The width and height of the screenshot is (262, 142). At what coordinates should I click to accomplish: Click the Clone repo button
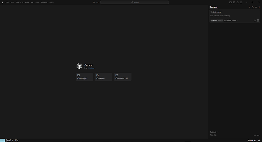(104, 77)
